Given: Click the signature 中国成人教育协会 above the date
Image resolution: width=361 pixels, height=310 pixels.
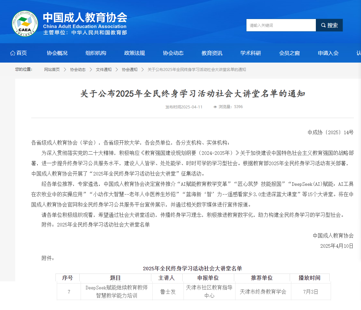Looking at the screenshot, I should [333, 235].
